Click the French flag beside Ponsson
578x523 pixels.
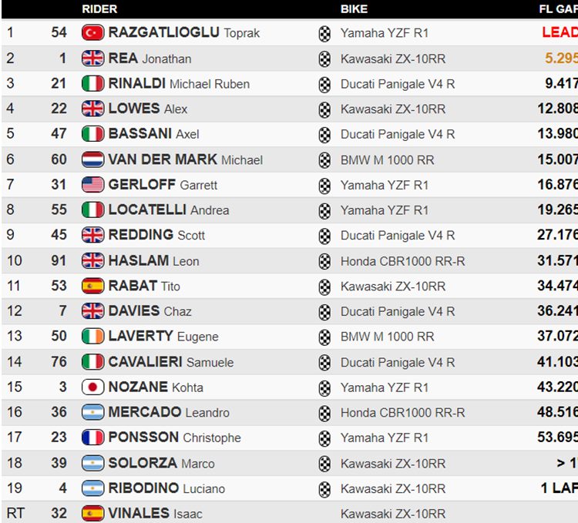point(92,438)
